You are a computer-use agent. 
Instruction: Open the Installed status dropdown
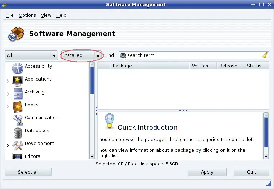coord(81,55)
